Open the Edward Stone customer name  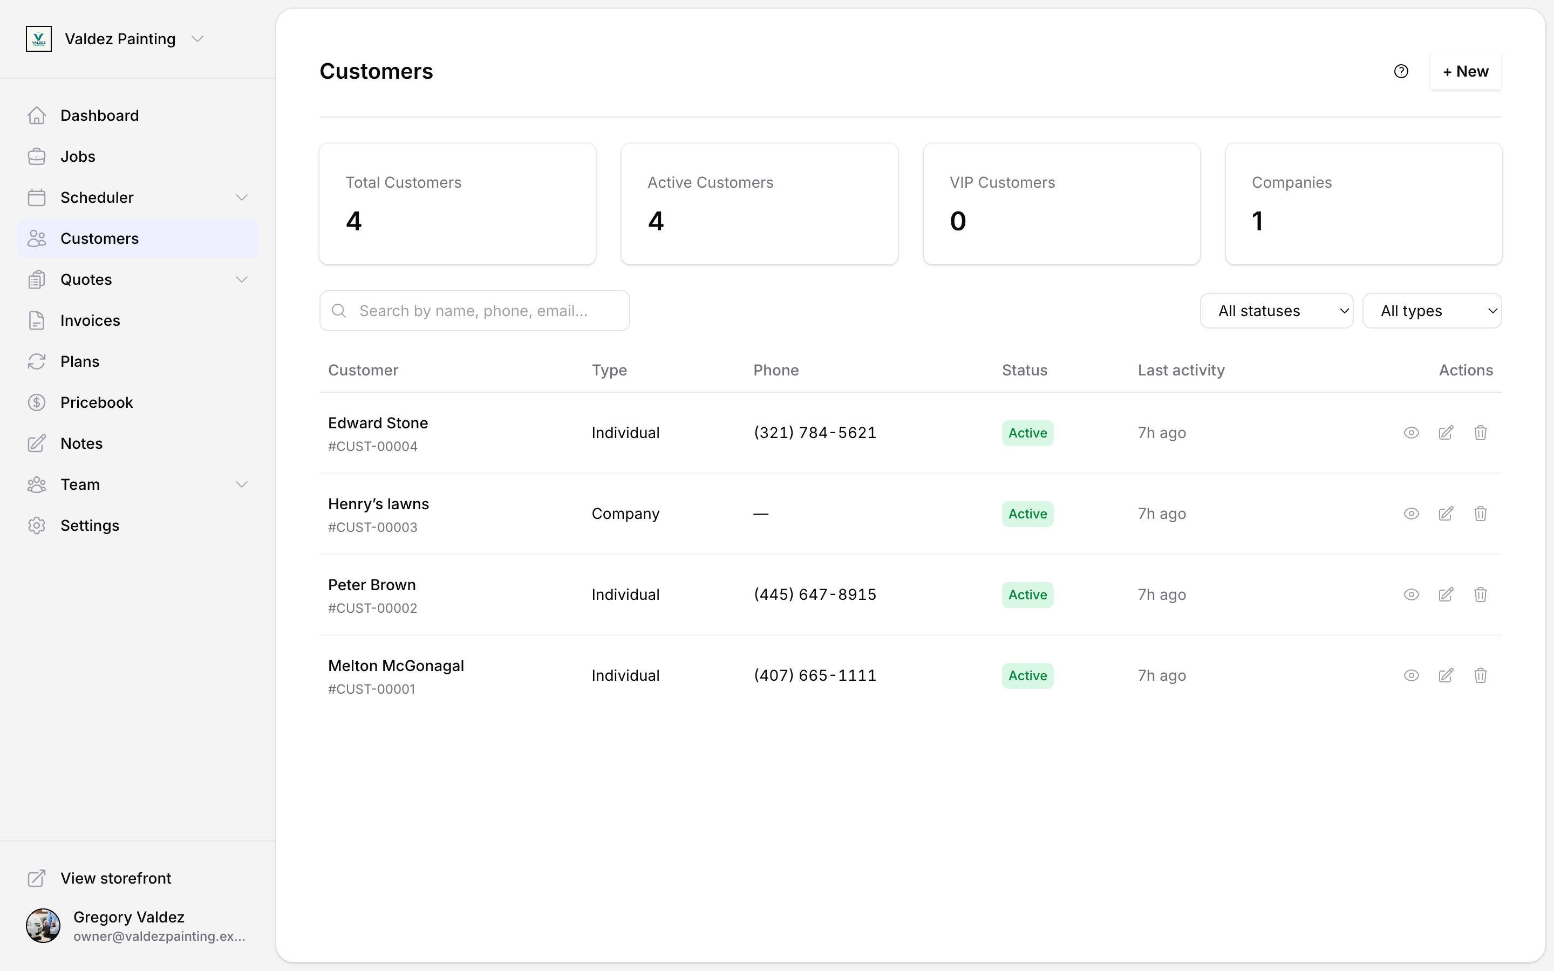378,423
